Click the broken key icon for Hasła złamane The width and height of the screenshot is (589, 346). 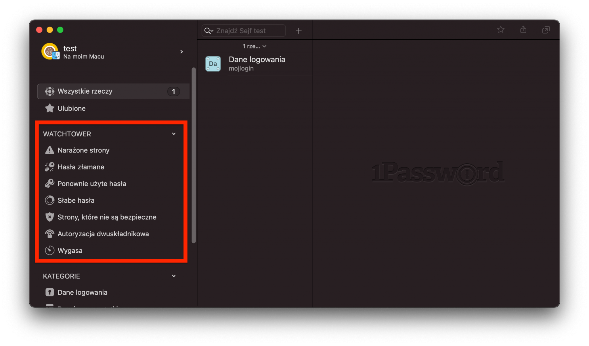pos(49,167)
